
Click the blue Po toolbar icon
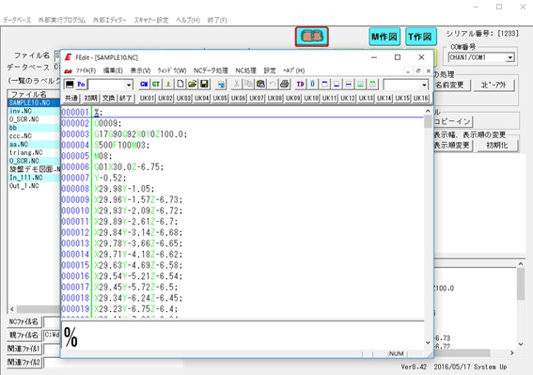[81, 84]
